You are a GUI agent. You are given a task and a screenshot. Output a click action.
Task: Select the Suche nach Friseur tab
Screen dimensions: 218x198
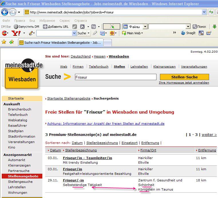61,43
